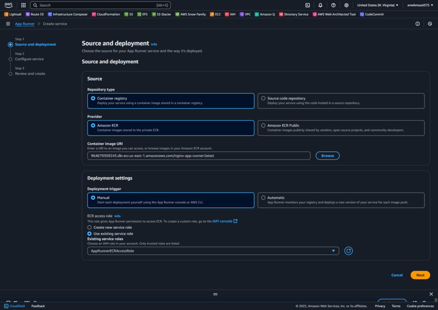Select Automatic deployment trigger
Screen dimensions: 438x310
[341, 200]
